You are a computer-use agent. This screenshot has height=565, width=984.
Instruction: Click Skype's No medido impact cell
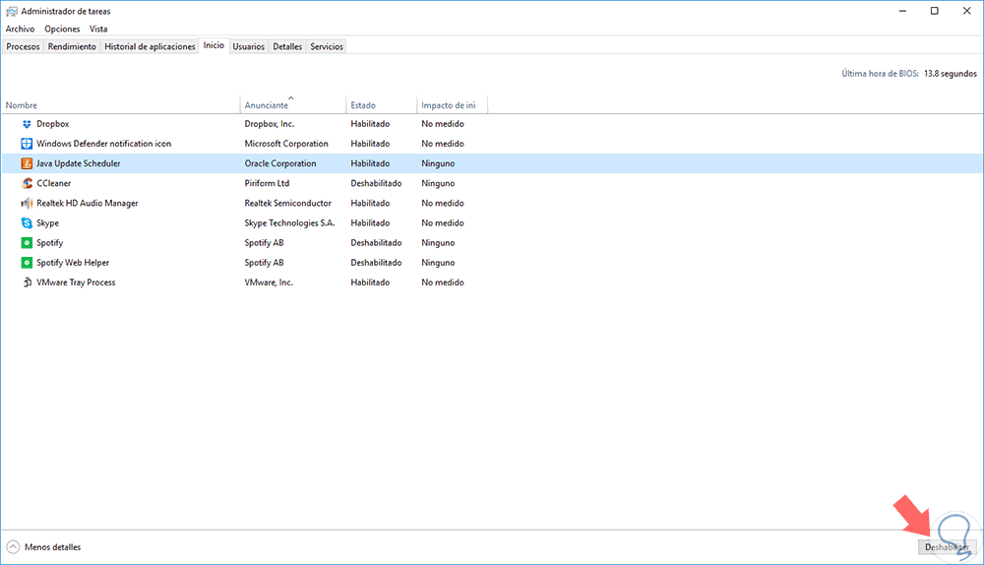[x=443, y=222]
